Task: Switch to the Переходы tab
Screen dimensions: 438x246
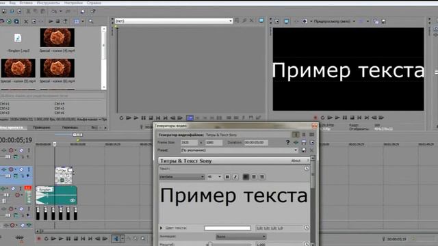Action: click(x=70, y=128)
